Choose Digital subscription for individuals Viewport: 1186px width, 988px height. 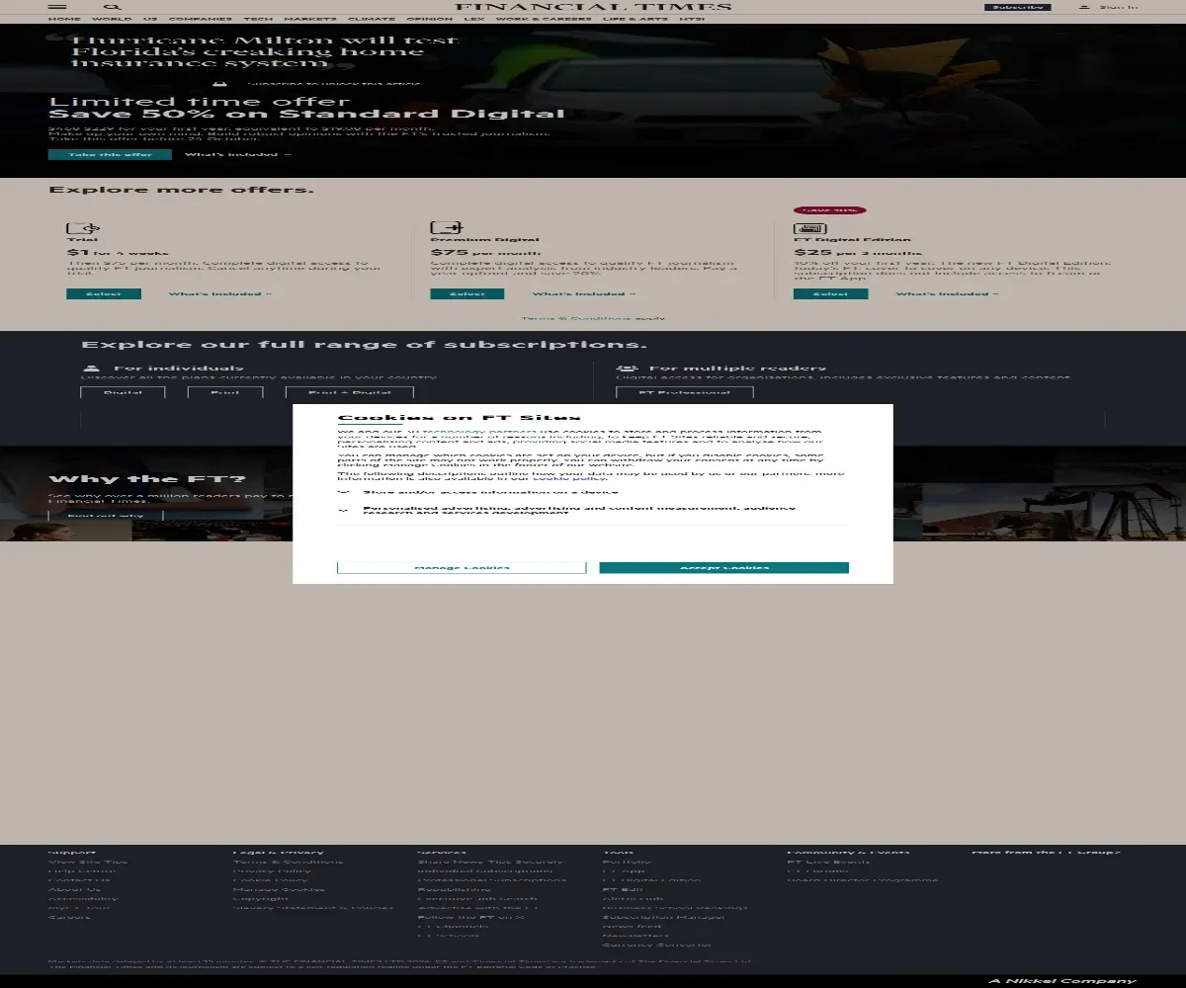[x=123, y=392]
